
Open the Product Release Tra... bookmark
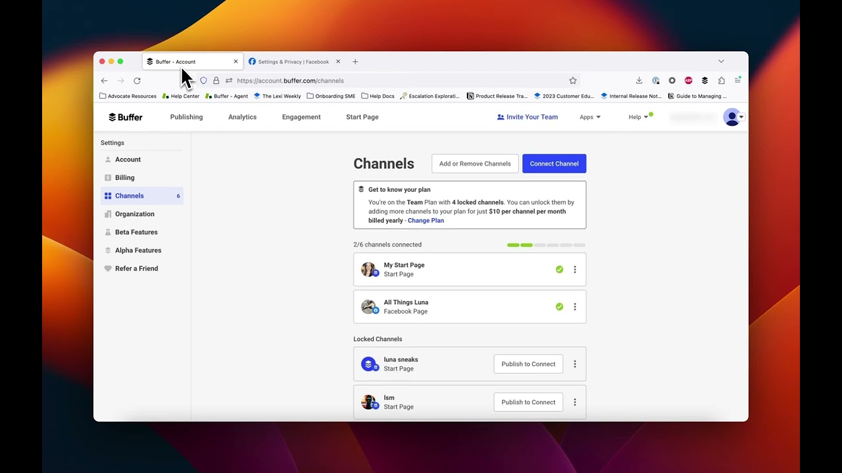coord(497,96)
